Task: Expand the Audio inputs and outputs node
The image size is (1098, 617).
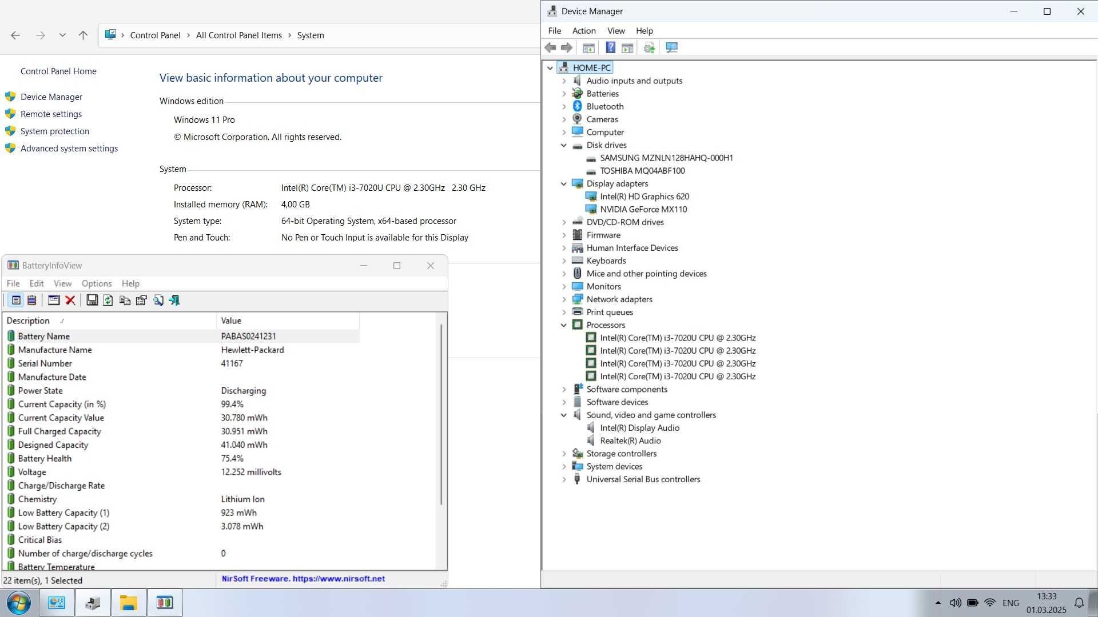Action: (x=564, y=81)
